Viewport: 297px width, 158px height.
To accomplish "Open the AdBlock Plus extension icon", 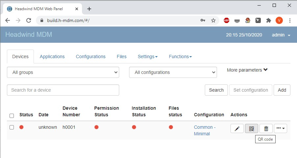I will click(227, 20).
